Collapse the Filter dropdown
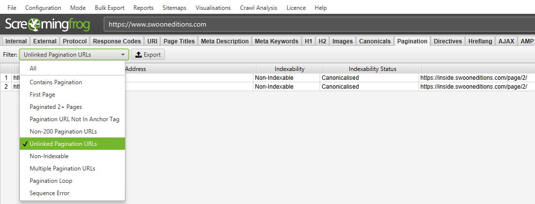 coord(74,55)
